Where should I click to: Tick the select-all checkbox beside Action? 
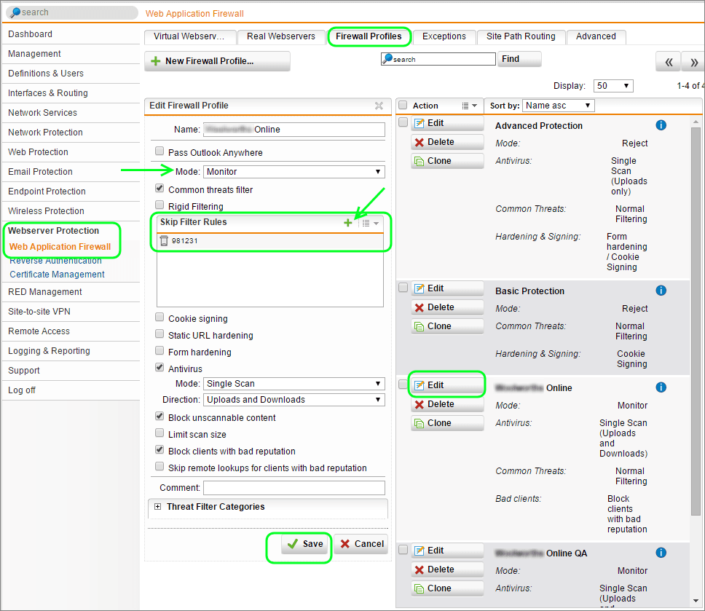(x=403, y=105)
